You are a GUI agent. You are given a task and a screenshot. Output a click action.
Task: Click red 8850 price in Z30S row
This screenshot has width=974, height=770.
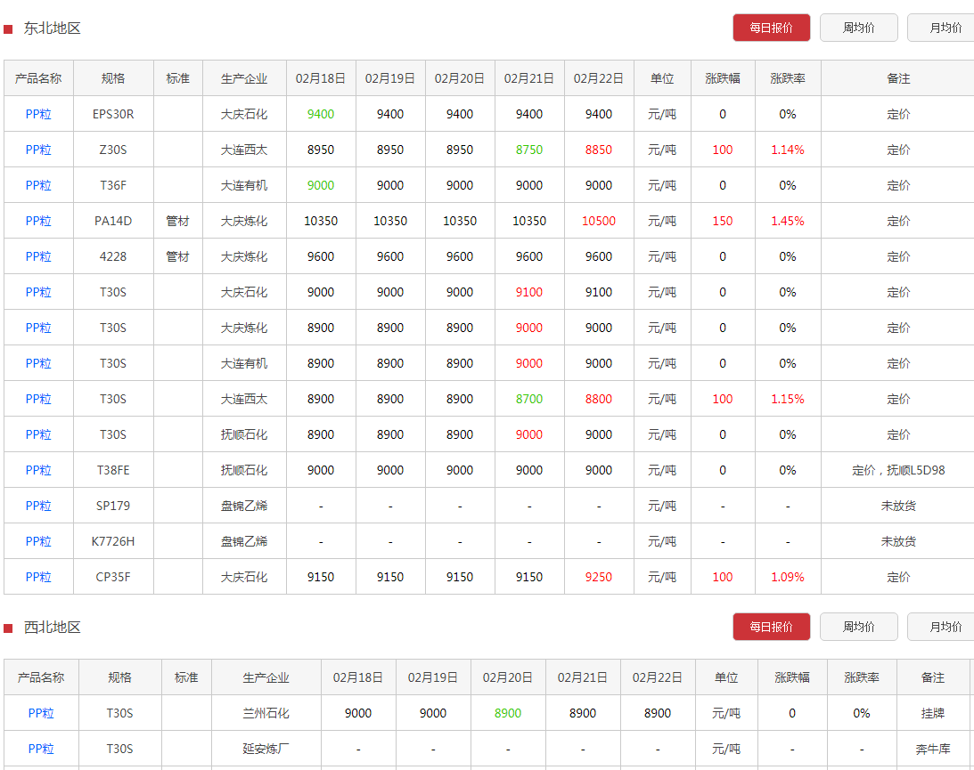tap(599, 150)
